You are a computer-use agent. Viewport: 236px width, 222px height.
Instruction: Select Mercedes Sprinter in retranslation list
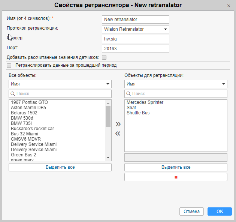pyautogui.click(x=145, y=102)
